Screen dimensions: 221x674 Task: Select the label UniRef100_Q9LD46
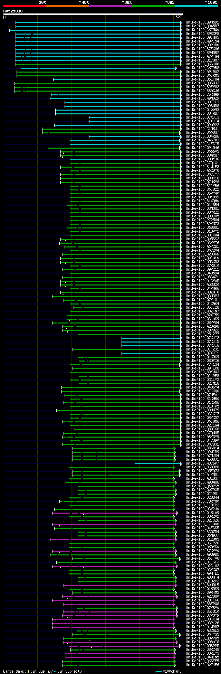pyautogui.click(x=202, y=148)
